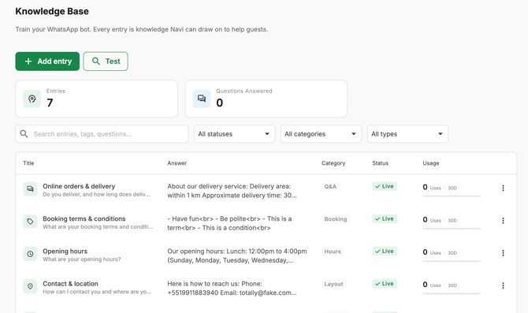Open more options for Opening hours row
The height and width of the screenshot is (313, 528).
point(503,253)
